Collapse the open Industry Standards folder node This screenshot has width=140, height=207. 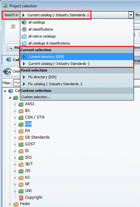pos(10,98)
